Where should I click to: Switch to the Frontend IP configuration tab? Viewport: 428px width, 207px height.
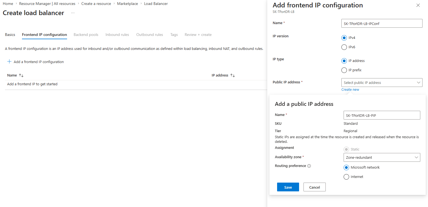coord(45,35)
